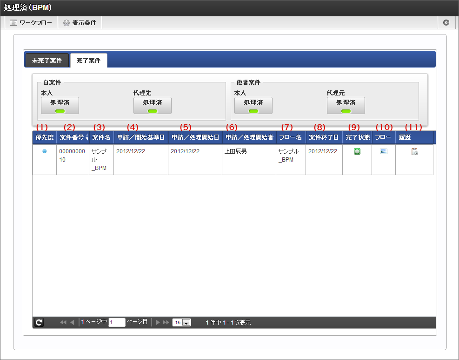Image resolution: width=459 pixels, height=360 pixels.
Task: Click the refresh icon in top toolbar
Action: coord(446,22)
